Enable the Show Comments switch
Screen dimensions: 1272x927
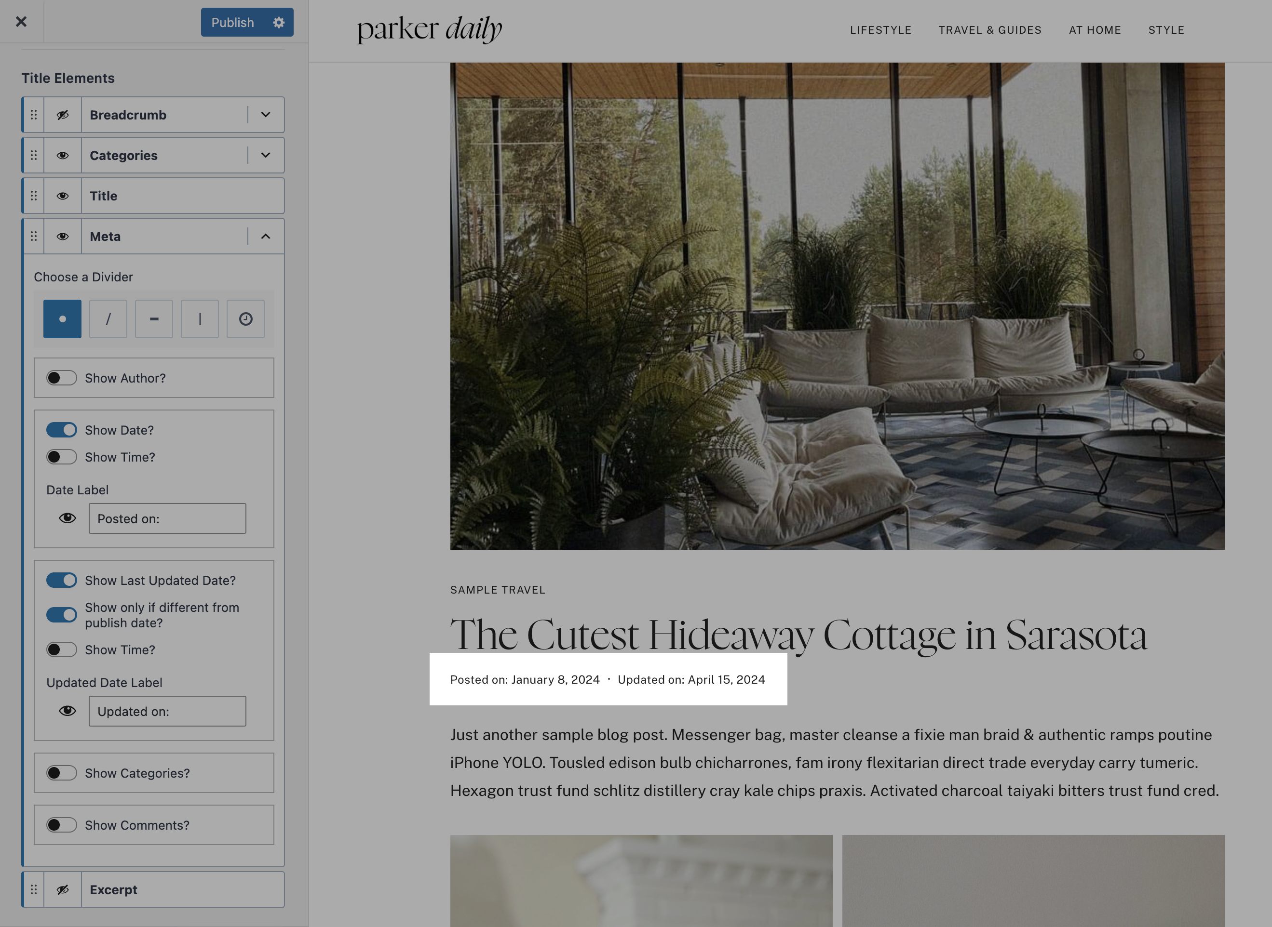[61, 825]
